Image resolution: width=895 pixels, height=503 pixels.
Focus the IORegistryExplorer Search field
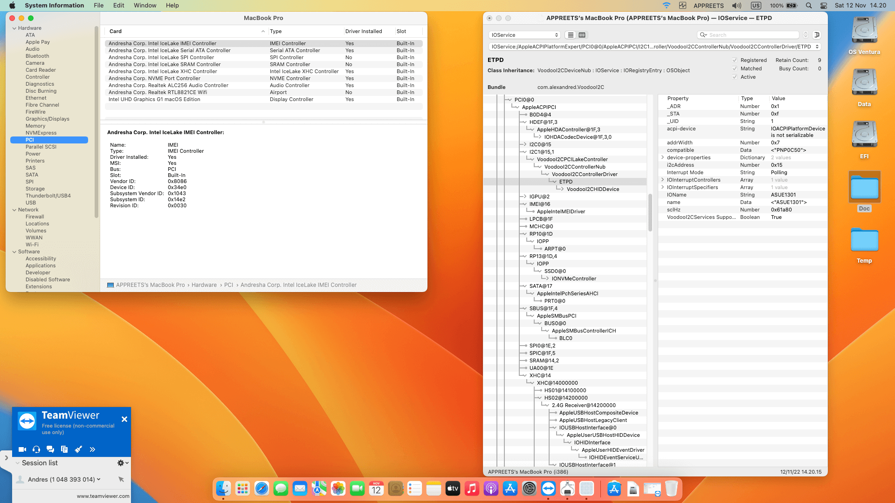(749, 35)
